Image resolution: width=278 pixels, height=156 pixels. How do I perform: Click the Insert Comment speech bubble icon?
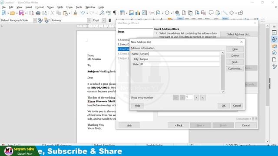click(x=211, y=13)
